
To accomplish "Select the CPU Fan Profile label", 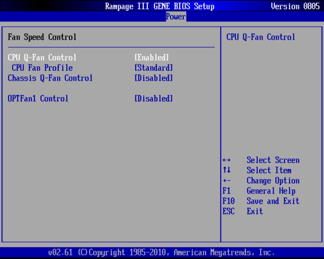I will click(42, 68).
